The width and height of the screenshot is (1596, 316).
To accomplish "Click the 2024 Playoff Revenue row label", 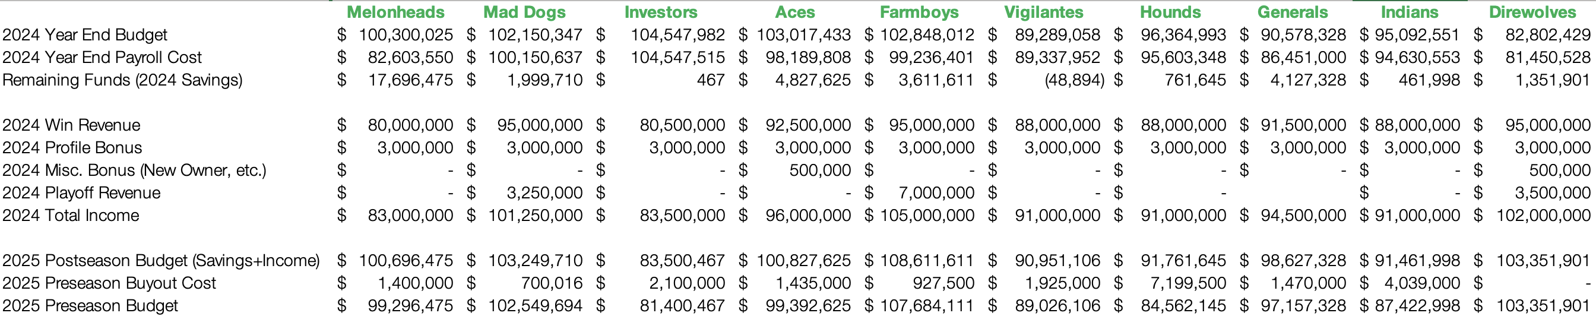I will point(81,192).
